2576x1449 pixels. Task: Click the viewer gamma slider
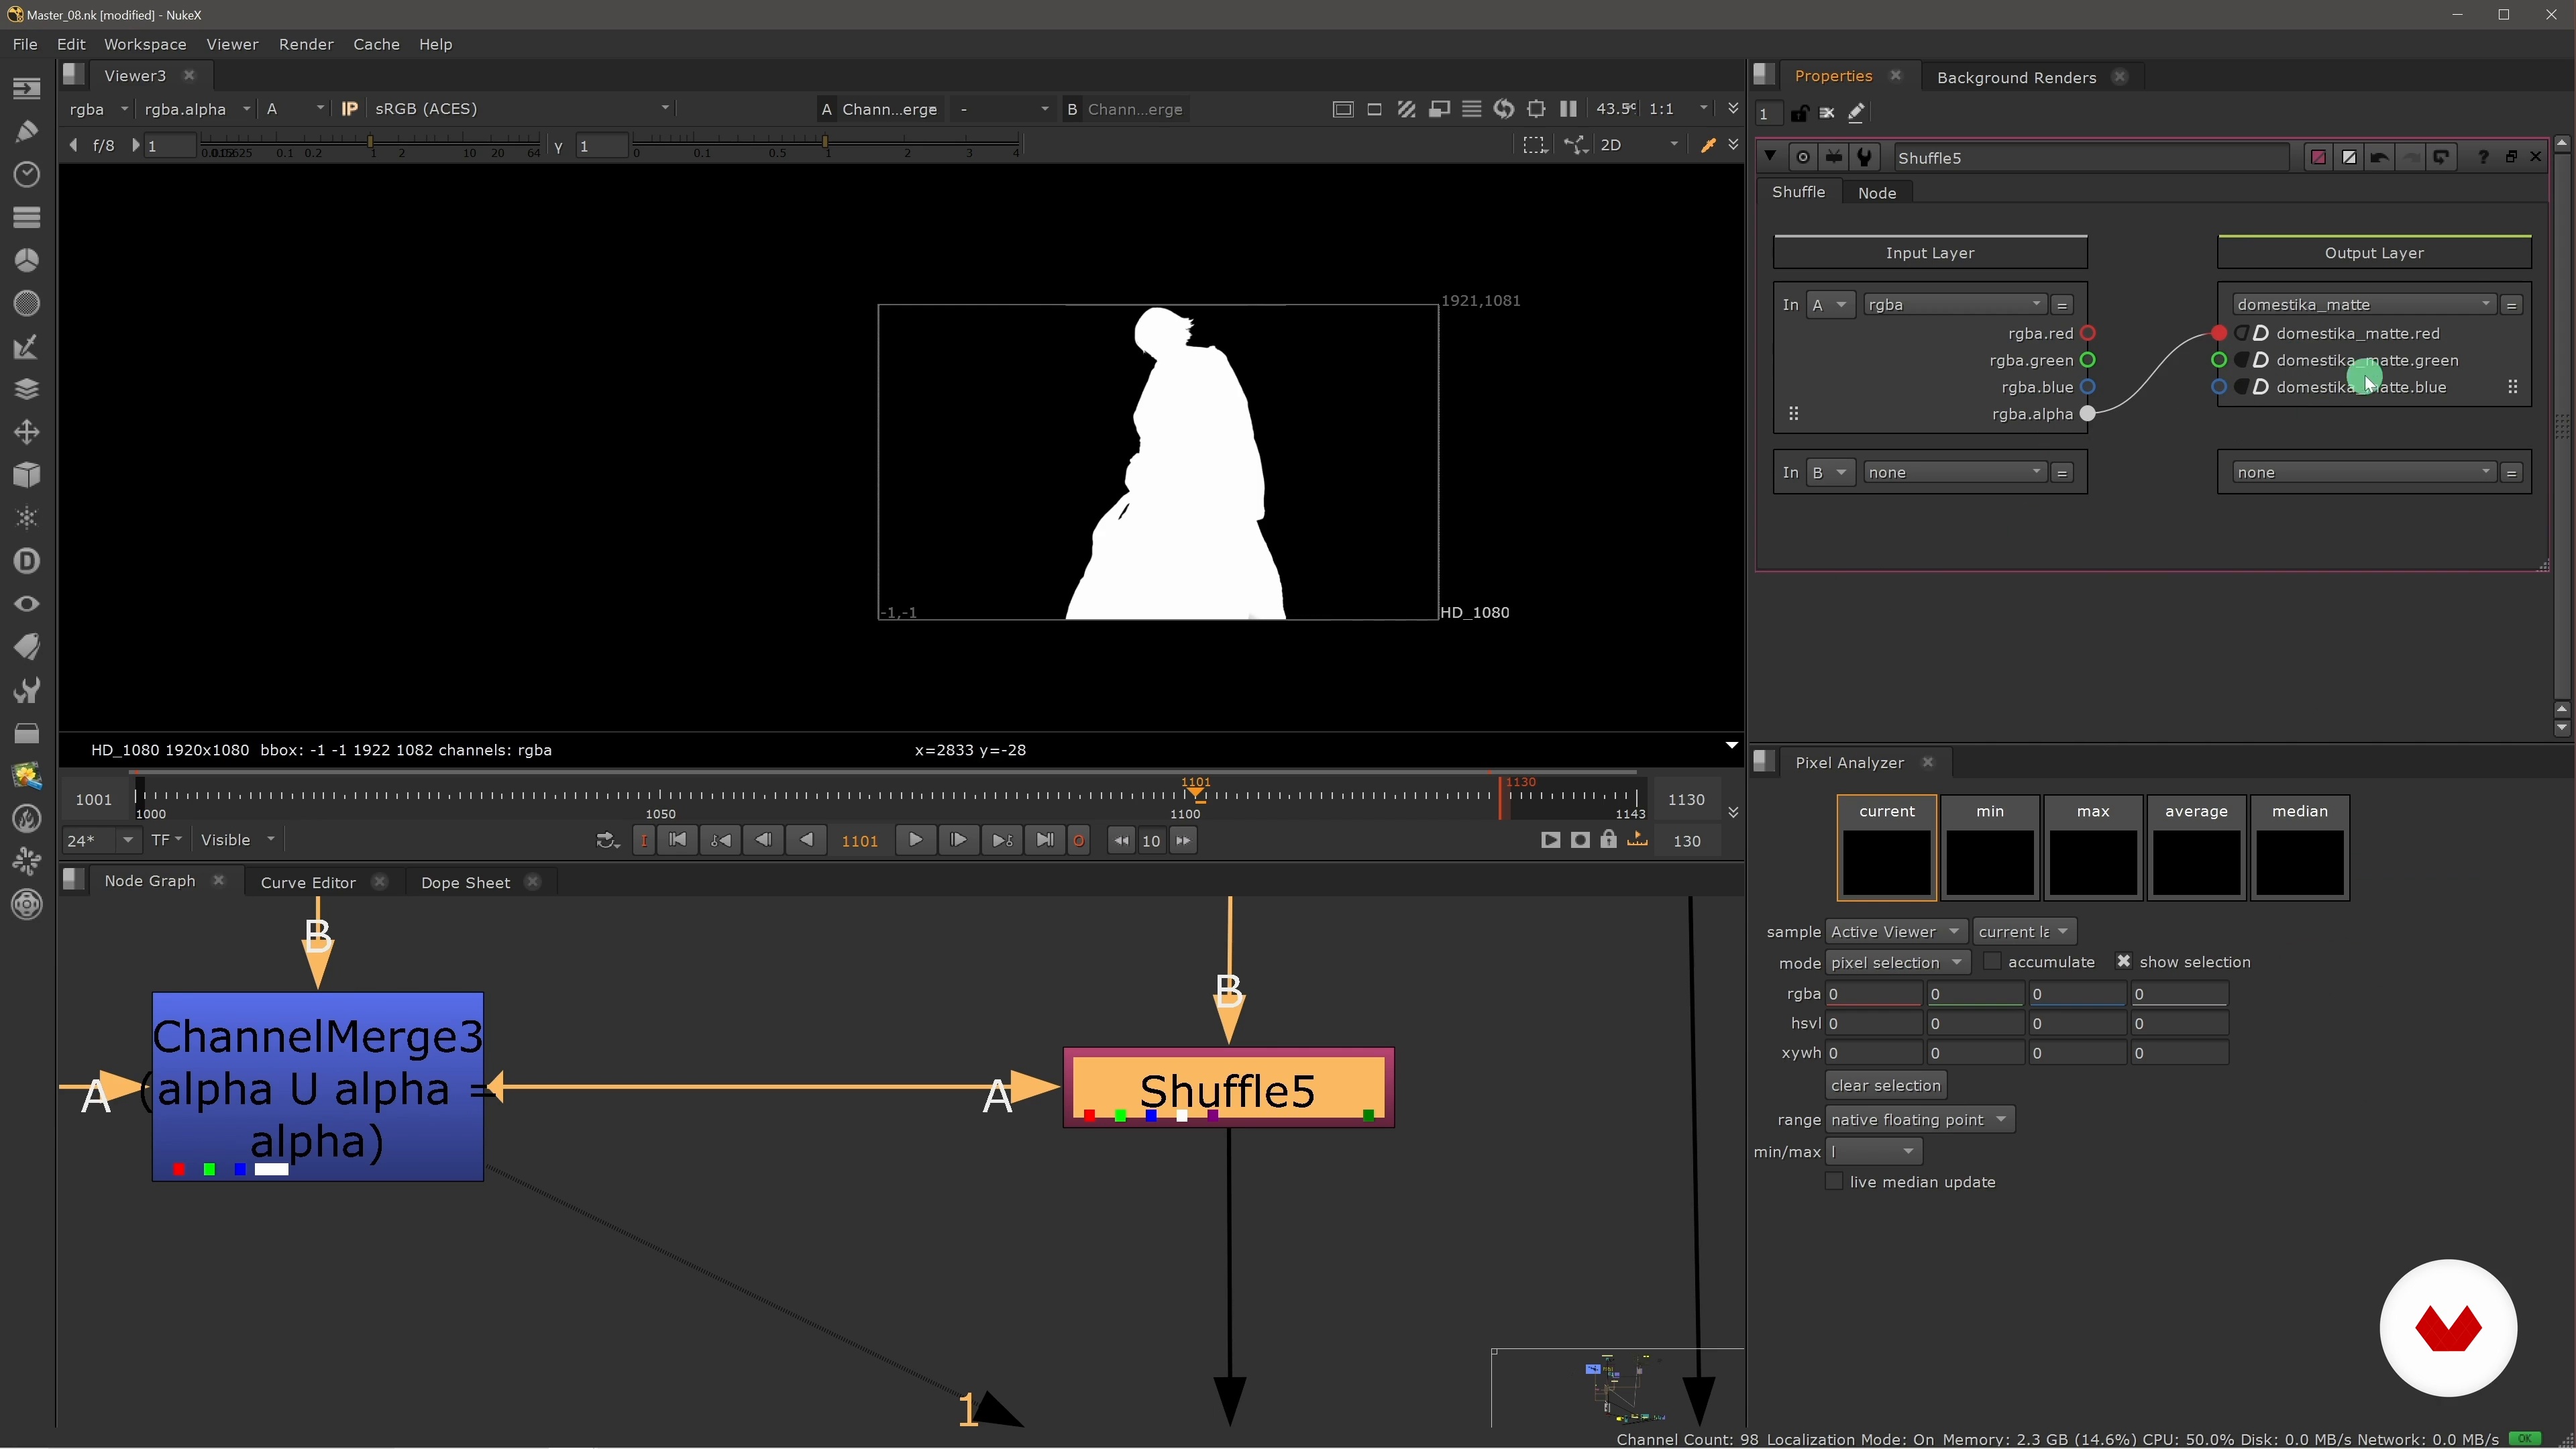826,145
